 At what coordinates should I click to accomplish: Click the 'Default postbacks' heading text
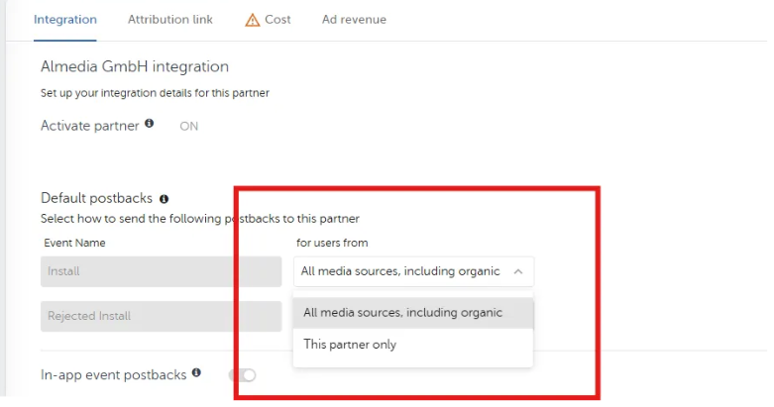tap(96, 198)
